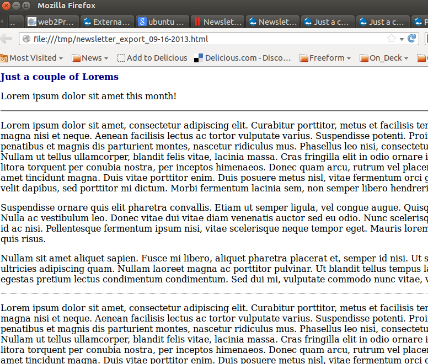
Task: Open the Most Visited bookmarks menu
Action: [x=31, y=58]
